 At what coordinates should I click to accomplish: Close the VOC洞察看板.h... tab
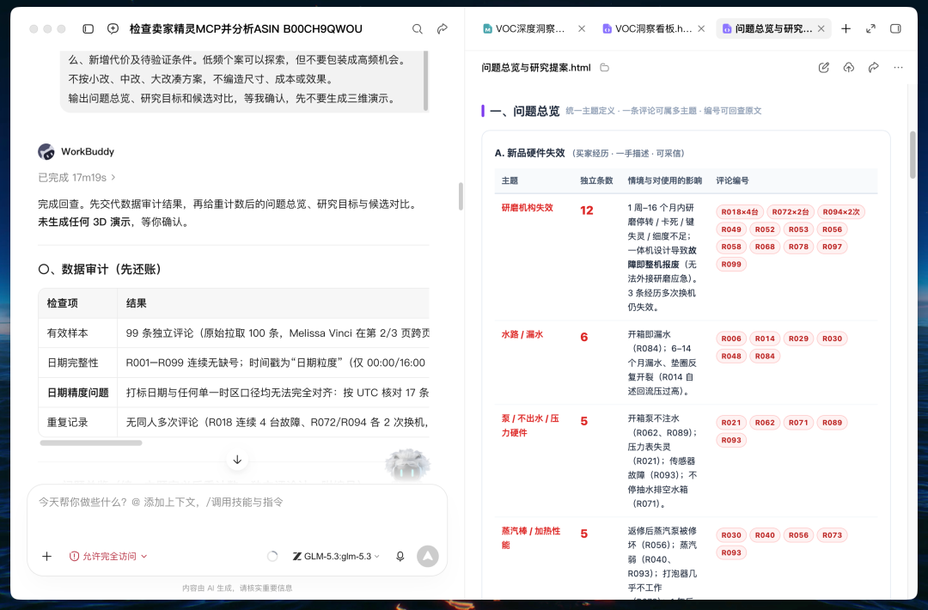701,28
